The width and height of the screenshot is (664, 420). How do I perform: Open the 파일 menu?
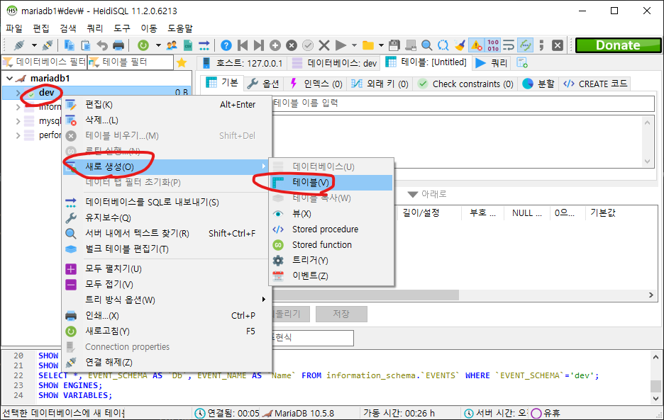pyautogui.click(x=14, y=28)
